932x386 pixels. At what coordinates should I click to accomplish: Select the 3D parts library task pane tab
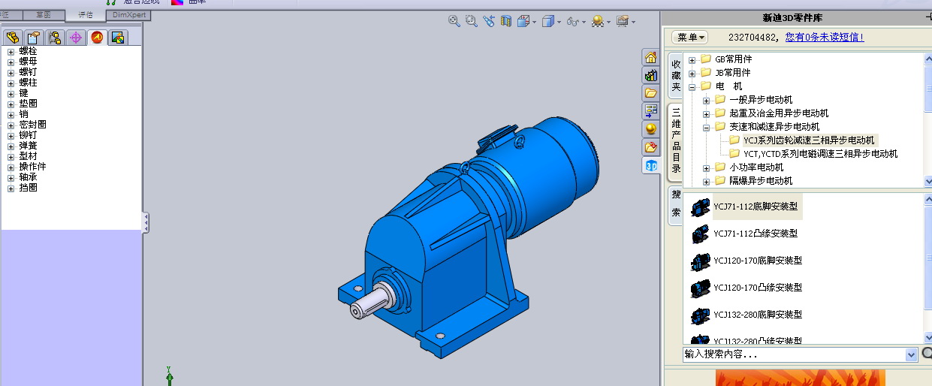651,165
